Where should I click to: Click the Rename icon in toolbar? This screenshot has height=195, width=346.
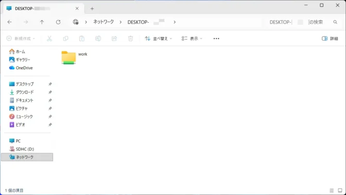coord(98,39)
